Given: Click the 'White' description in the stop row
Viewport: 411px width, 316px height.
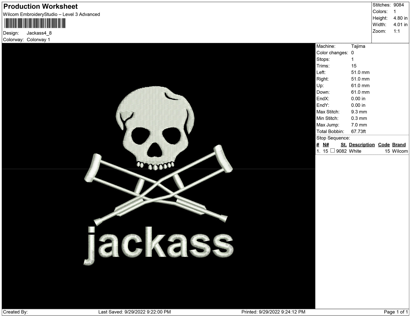Looking at the screenshot, I should tap(355, 151).
